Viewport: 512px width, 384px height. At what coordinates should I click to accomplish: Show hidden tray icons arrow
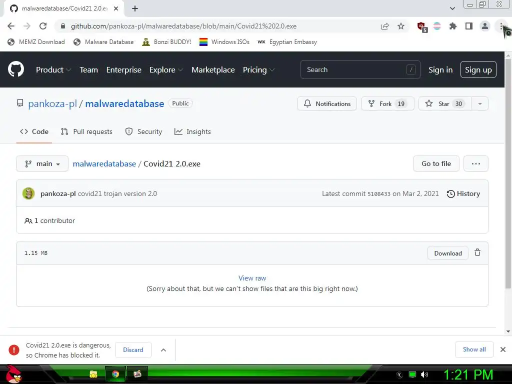coord(399,375)
